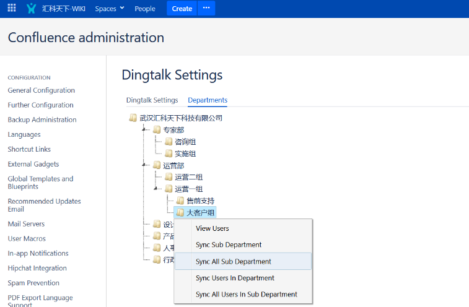Click the folder icon beside 咨询组
The height and width of the screenshot is (307, 469).
pyautogui.click(x=169, y=142)
